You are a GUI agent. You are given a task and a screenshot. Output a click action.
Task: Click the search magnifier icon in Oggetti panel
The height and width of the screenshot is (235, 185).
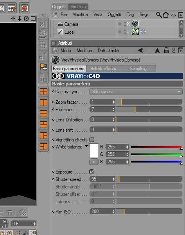tap(159, 15)
